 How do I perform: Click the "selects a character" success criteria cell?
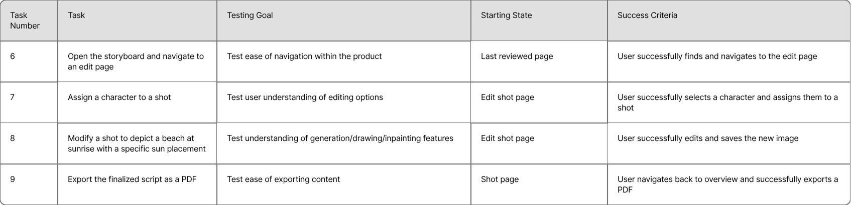(727, 102)
